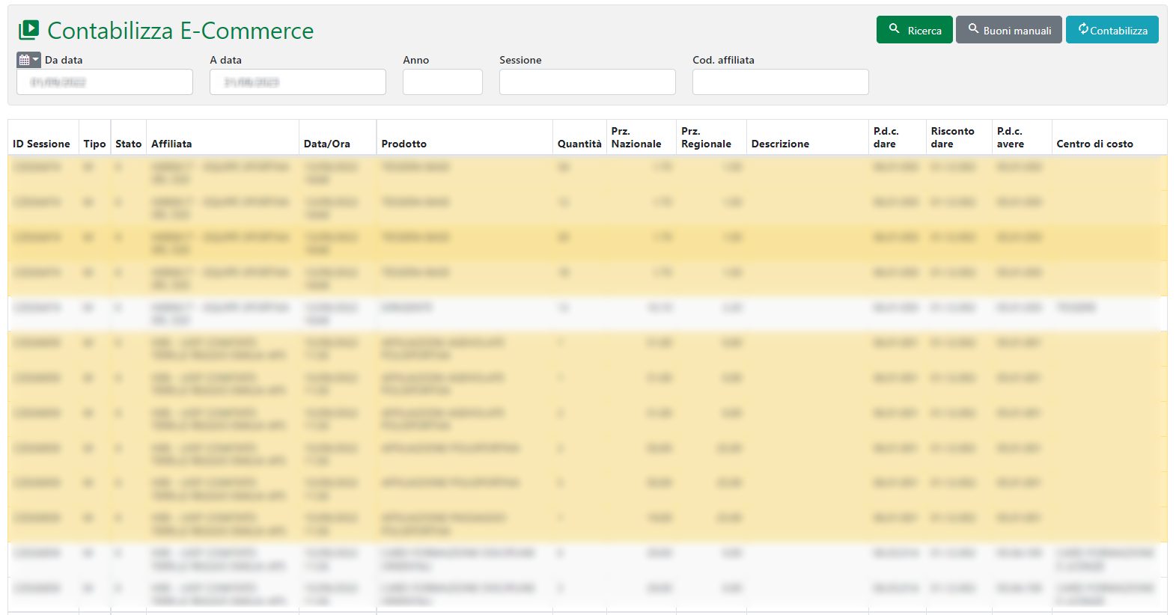Click into the Sessione field
This screenshot has height=615, width=1176.
coord(587,82)
